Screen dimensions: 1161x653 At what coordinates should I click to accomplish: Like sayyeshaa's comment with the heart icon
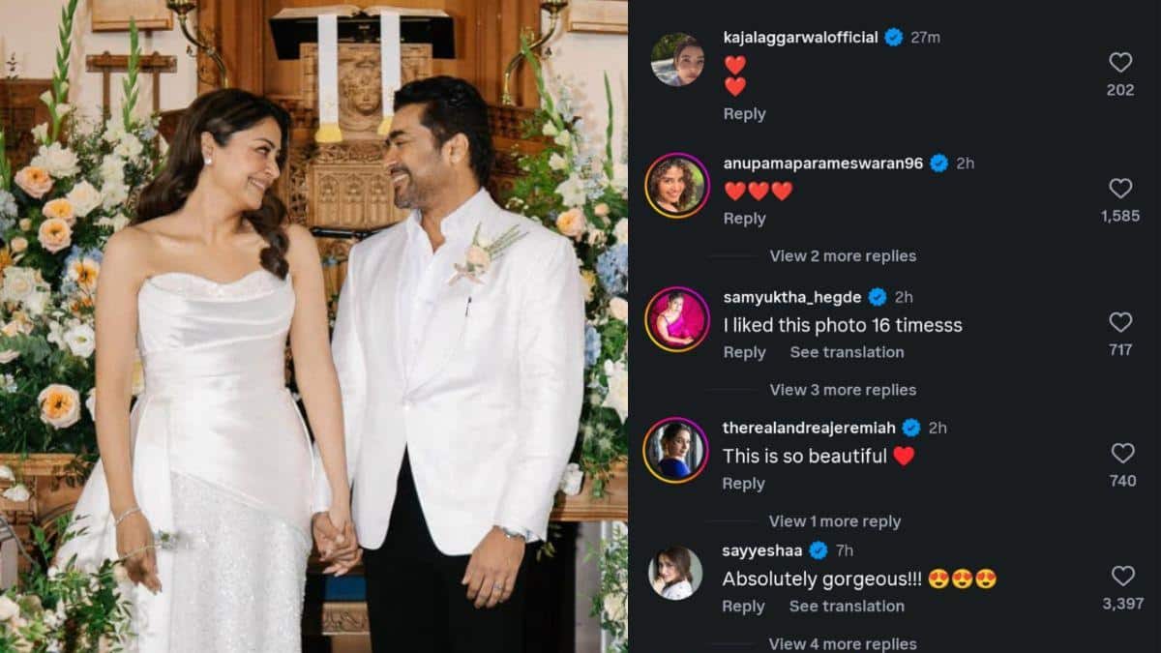(1122, 576)
